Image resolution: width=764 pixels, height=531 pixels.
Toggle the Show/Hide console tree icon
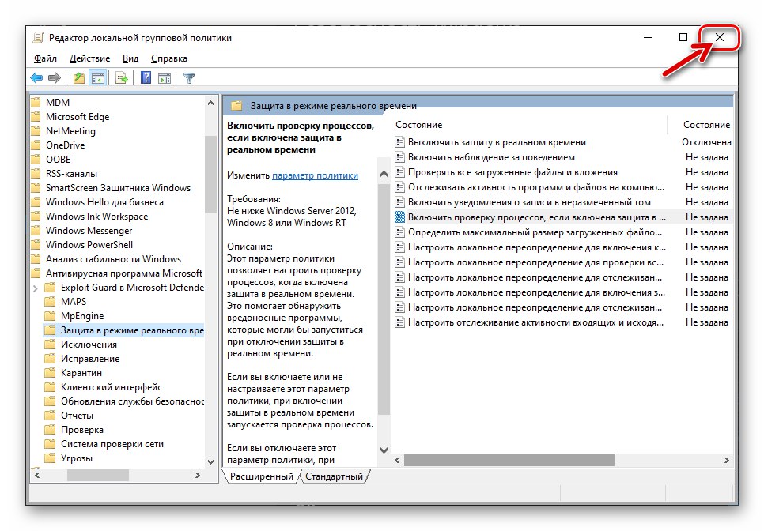coord(98,77)
